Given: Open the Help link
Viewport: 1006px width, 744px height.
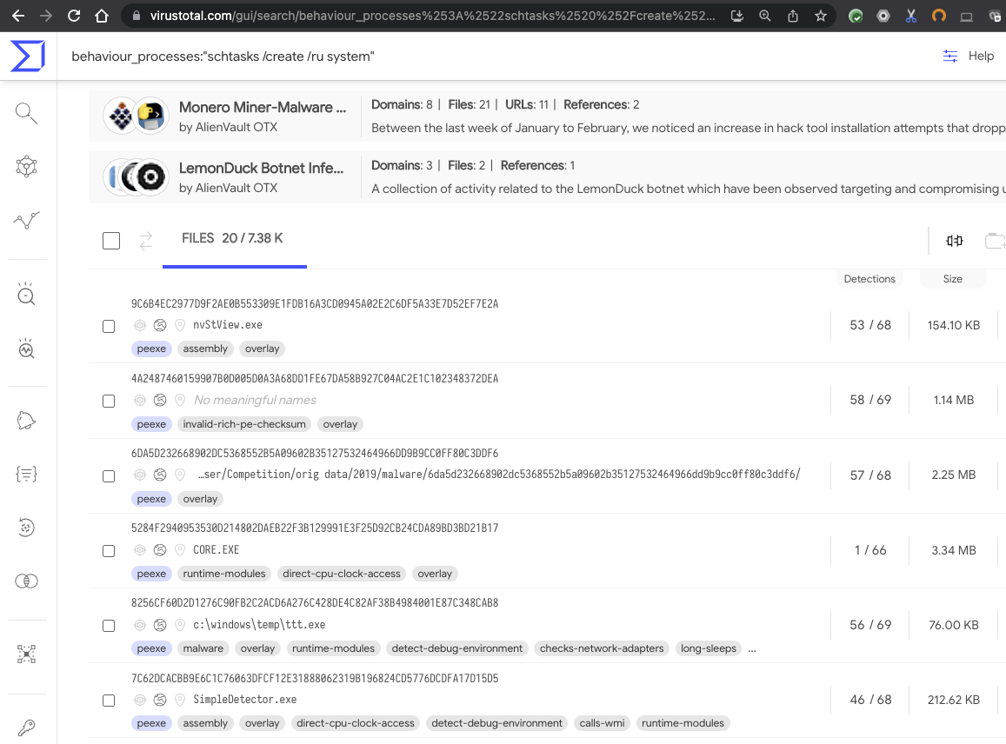Looking at the screenshot, I should click(x=981, y=56).
